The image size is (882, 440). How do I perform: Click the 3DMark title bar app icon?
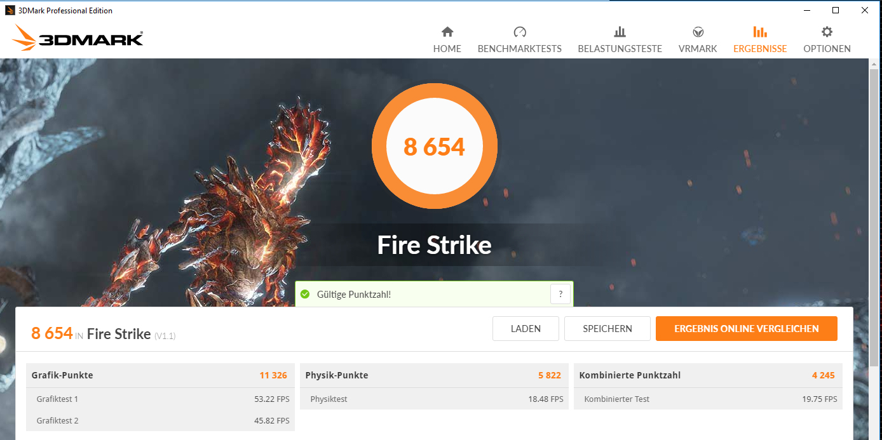[x=10, y=10]
